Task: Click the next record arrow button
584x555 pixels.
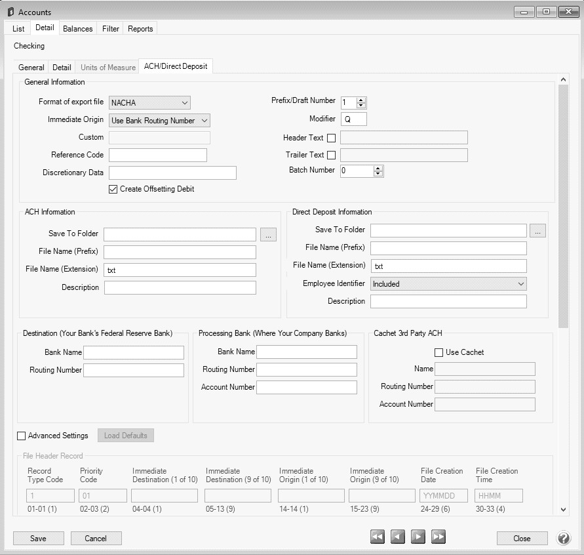Action: 418,537
